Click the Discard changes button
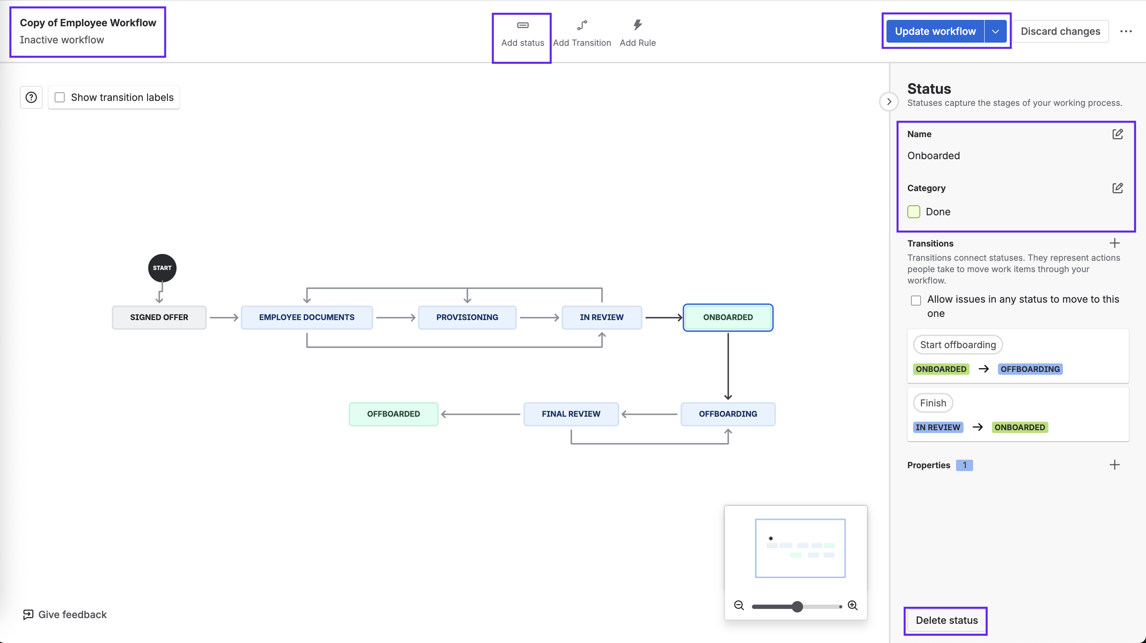The height and width of the screenshot is (643, 1146). [x=1060, y=31]
